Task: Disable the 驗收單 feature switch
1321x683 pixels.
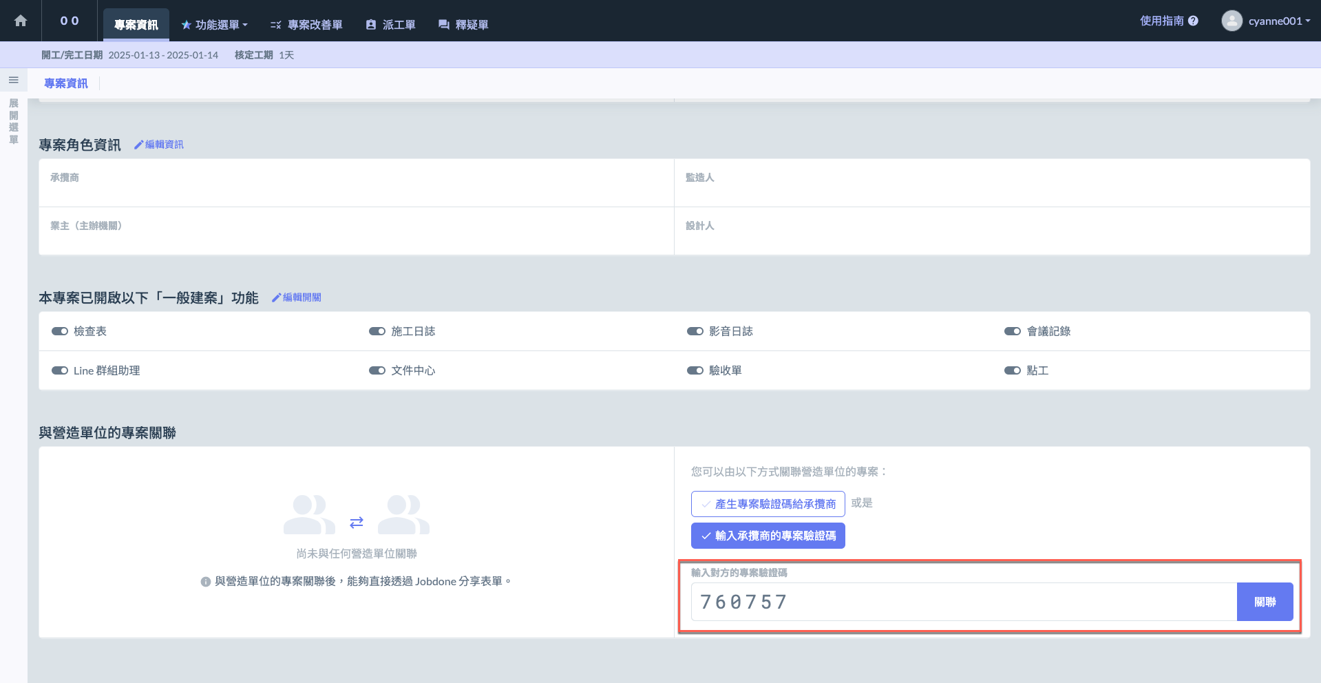Action: coord(695,370)
